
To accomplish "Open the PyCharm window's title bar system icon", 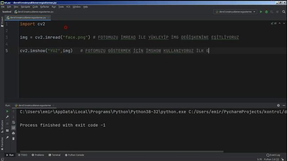I will [x=2, y=3].
